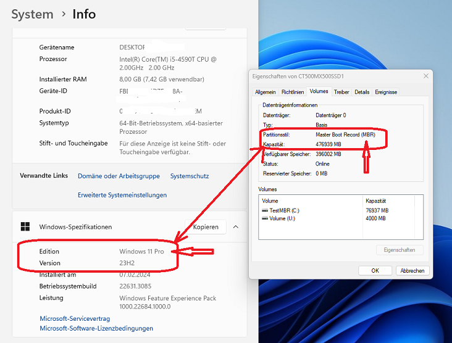Click the Master Boot Record (MBR) value
Viewport: 452px width, 343px height.
pos(345,134)
